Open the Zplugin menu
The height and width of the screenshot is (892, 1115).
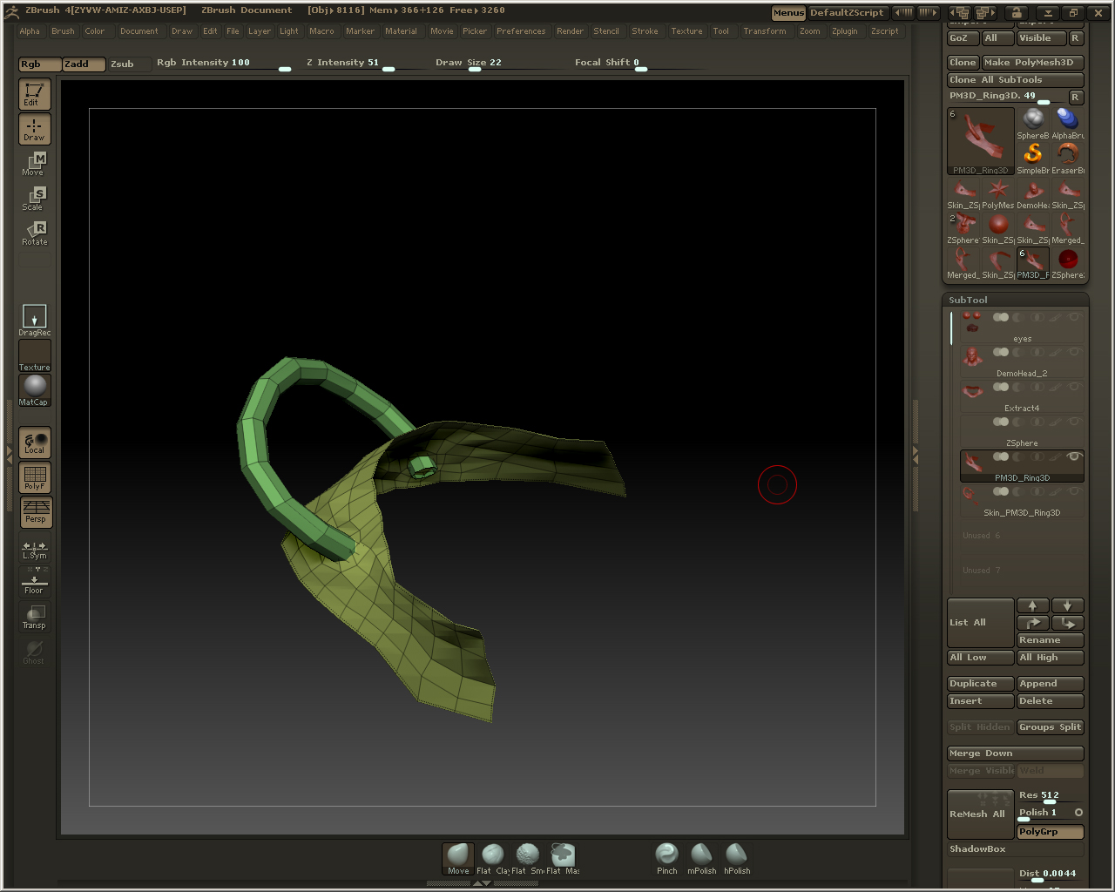844,31
